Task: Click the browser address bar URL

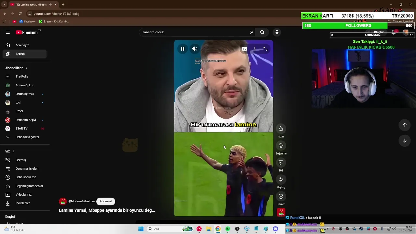Action: [57, 14]
